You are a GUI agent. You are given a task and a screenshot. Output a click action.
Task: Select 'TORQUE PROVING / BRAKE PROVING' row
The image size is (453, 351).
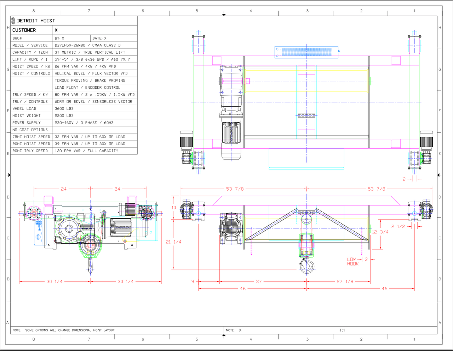90,81
